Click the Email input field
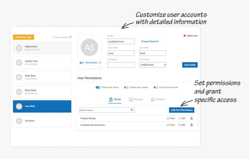The width and height of the screenshot is (249, 159). click(x=121, y=41)
